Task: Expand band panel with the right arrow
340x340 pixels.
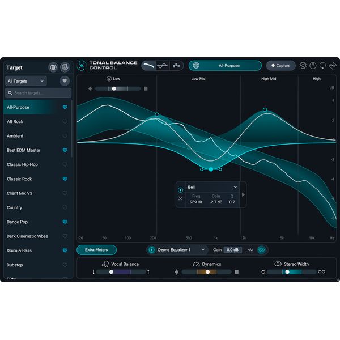Action: (x=243, y=195)
